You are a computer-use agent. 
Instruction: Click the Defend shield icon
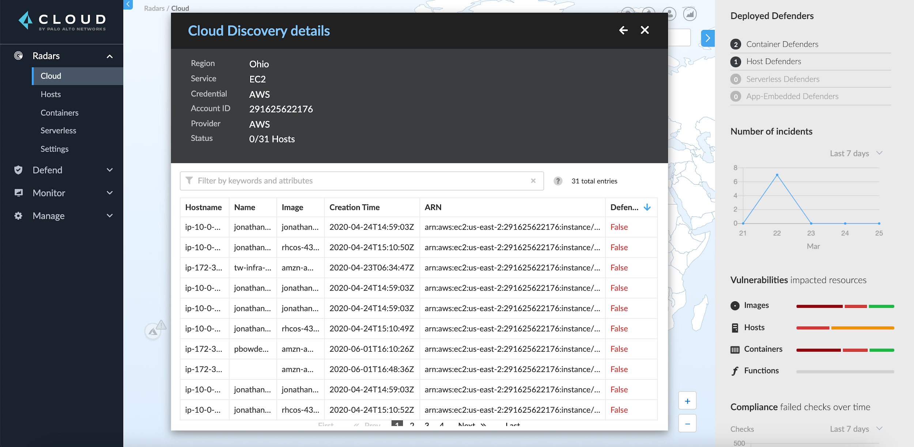click(x=18, y=170)
